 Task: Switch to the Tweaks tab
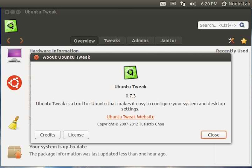pos(112,41)
